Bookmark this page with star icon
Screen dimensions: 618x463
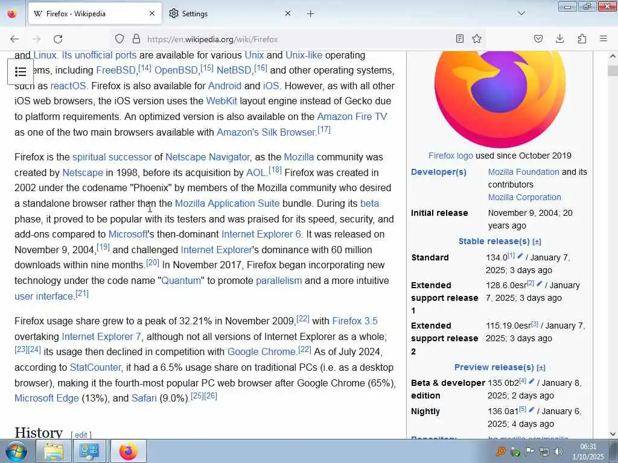[477, 39]
